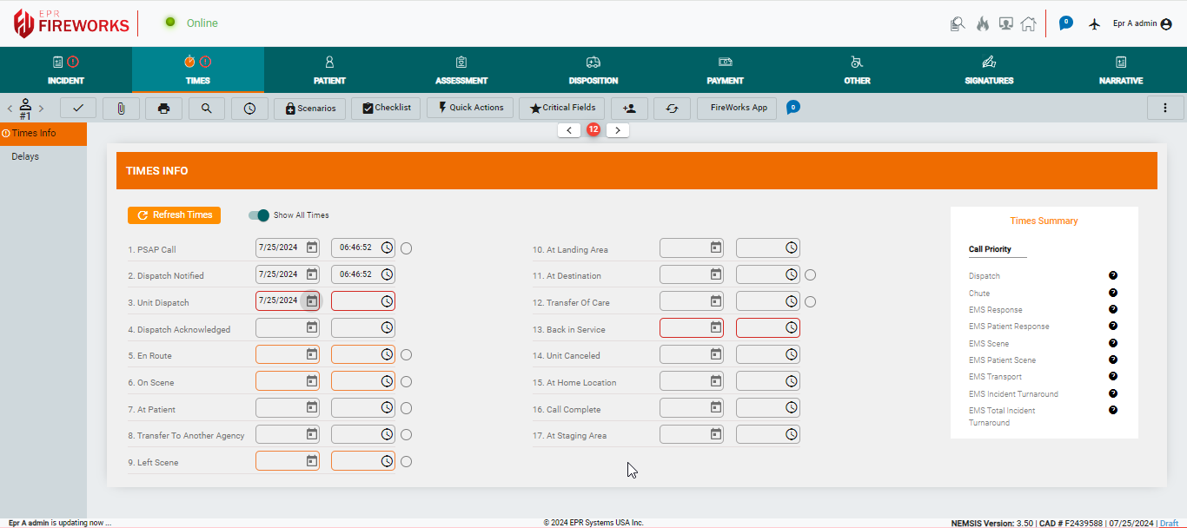Select the radio button beside PSAP Call

coord(407,248)
